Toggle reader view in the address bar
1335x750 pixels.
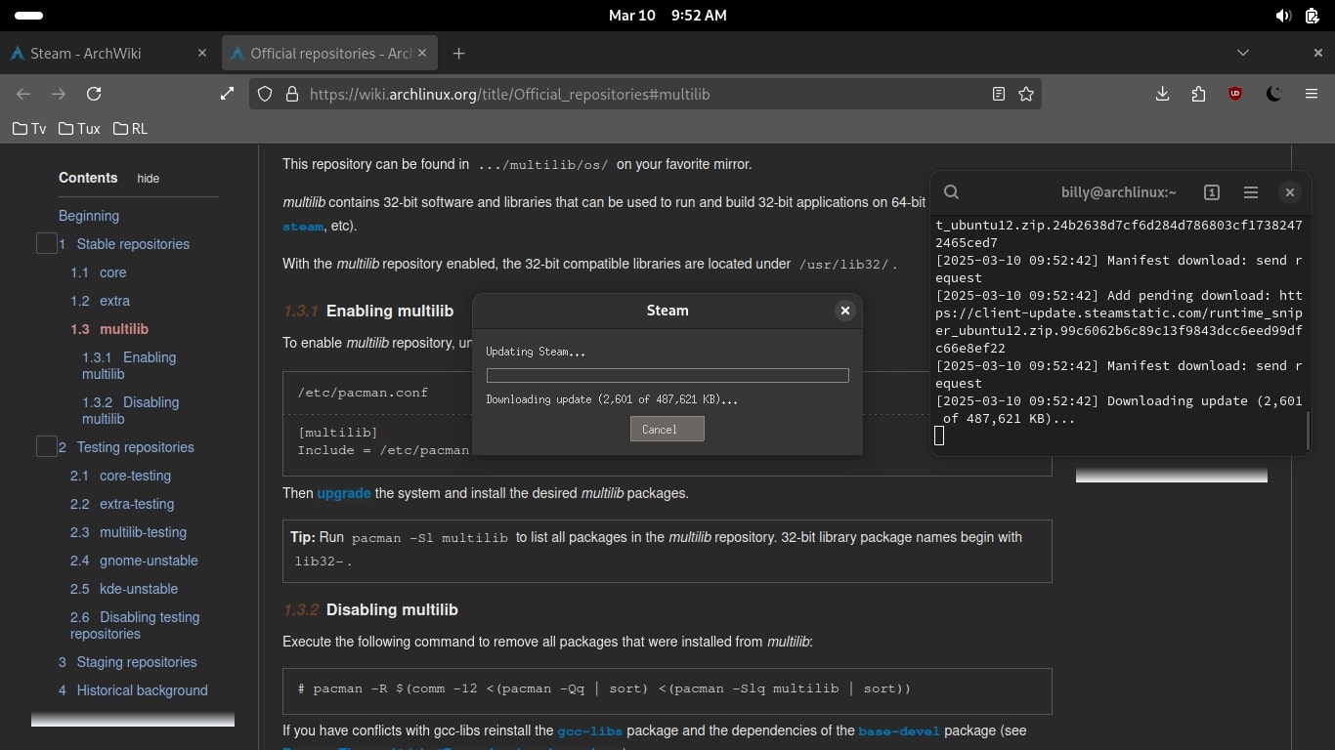(x=998, y=94)
